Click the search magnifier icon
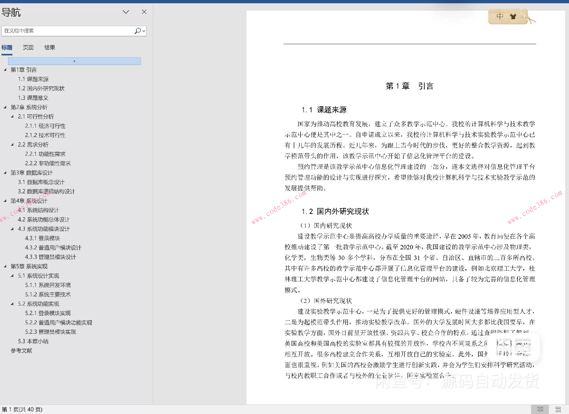The image size is (569, 414). coord(138,31)
